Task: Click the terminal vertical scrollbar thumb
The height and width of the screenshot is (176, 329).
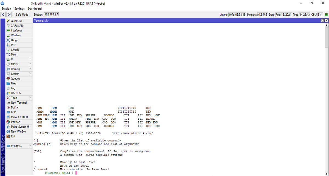Action: [327, 37]
